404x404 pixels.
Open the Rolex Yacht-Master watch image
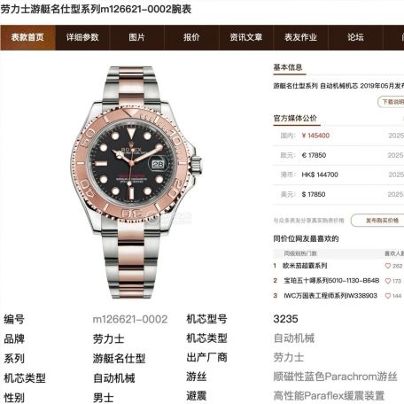tap(134, 182)
